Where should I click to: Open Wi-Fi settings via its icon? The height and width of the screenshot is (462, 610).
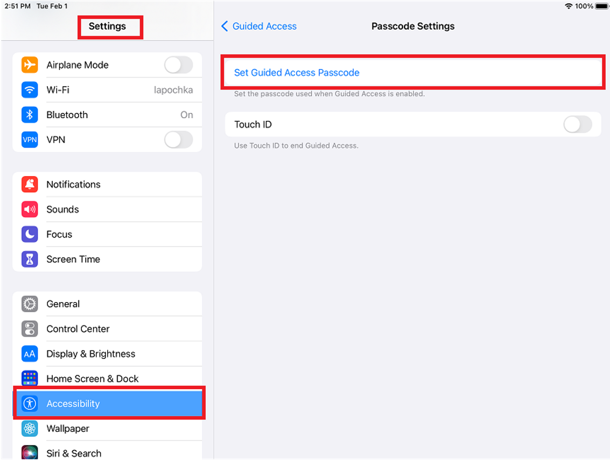coord(30,89)
